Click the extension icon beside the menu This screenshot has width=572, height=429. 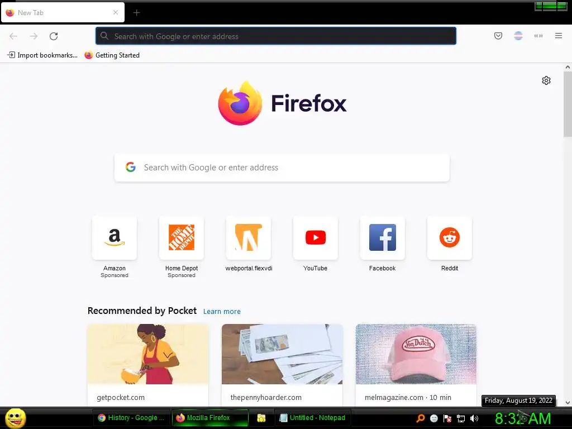[x=538, y=36]
